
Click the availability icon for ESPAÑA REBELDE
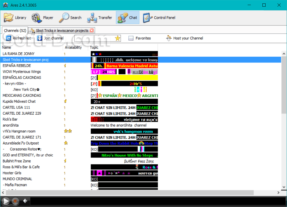tap(65, 65)
